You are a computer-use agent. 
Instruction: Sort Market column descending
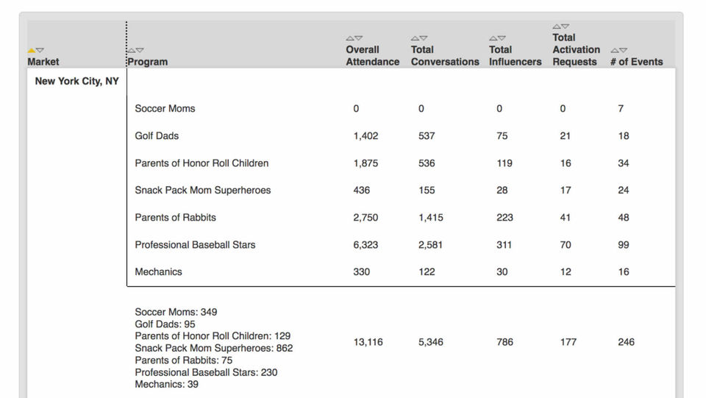(x=40, y=51)
